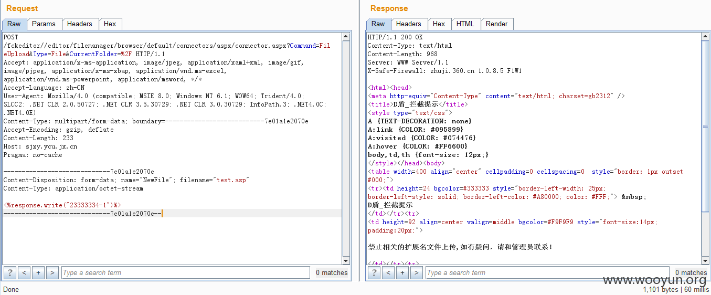Click the Server: WWW Server/1.1 line

tap(408, 62)
